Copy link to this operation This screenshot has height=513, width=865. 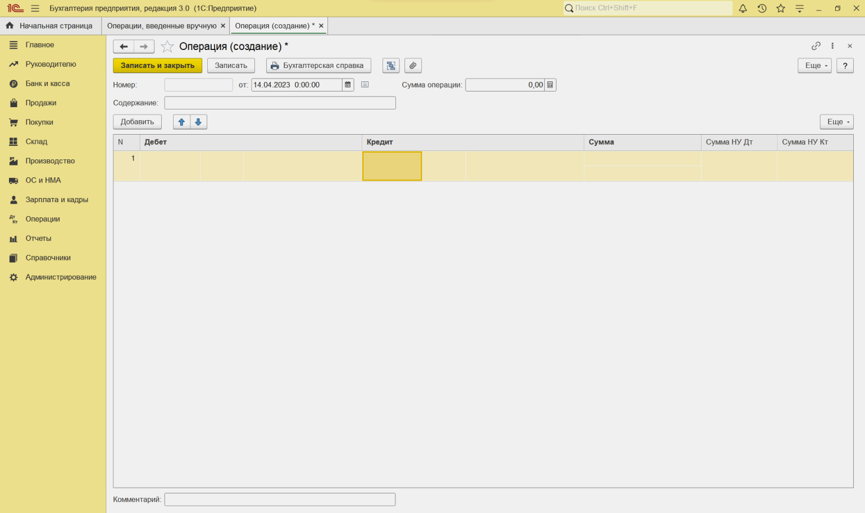pyautogui.click(x=816, y=46)
